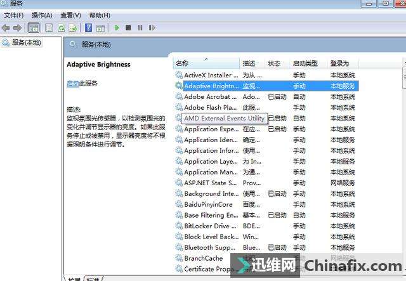This screenshot has height=281, width=406.
Task: Stop the service with square icon
Action: (x=128, y=27)
